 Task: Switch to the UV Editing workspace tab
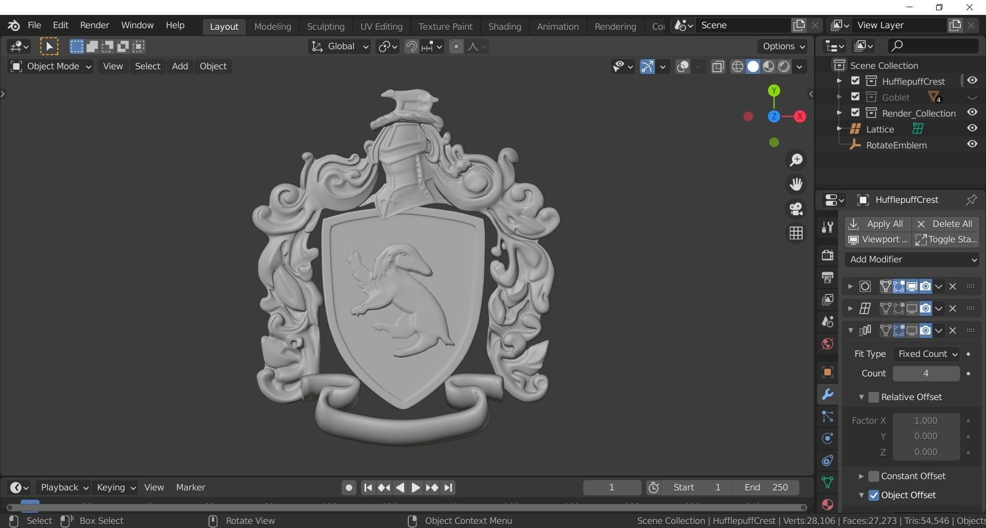(x=381, y=26)
